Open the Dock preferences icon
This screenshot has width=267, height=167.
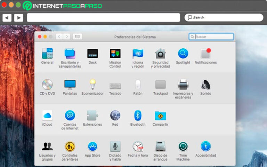click(x=92, y=54)
